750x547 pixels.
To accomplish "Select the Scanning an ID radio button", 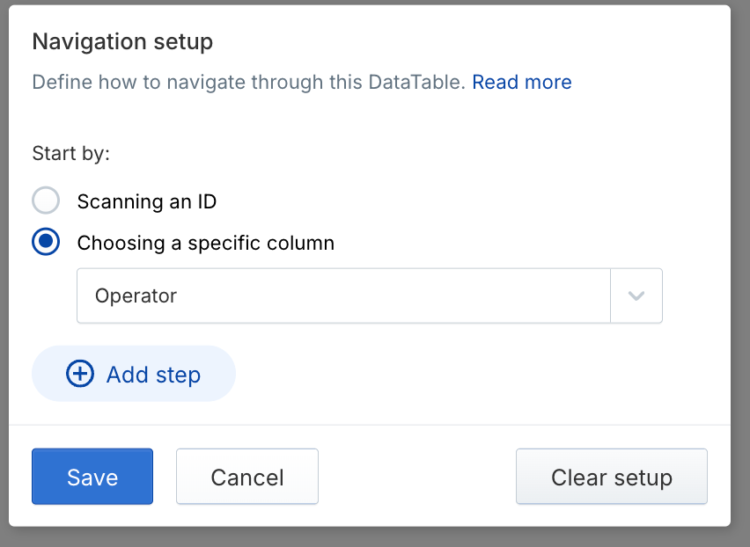I will pyautogui.click(x=46, y=201).
